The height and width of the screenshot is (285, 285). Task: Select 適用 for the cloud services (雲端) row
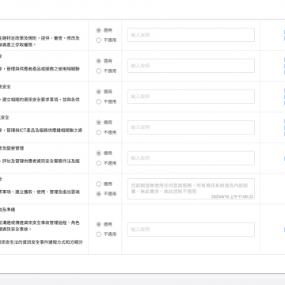[x=99, y=184]
